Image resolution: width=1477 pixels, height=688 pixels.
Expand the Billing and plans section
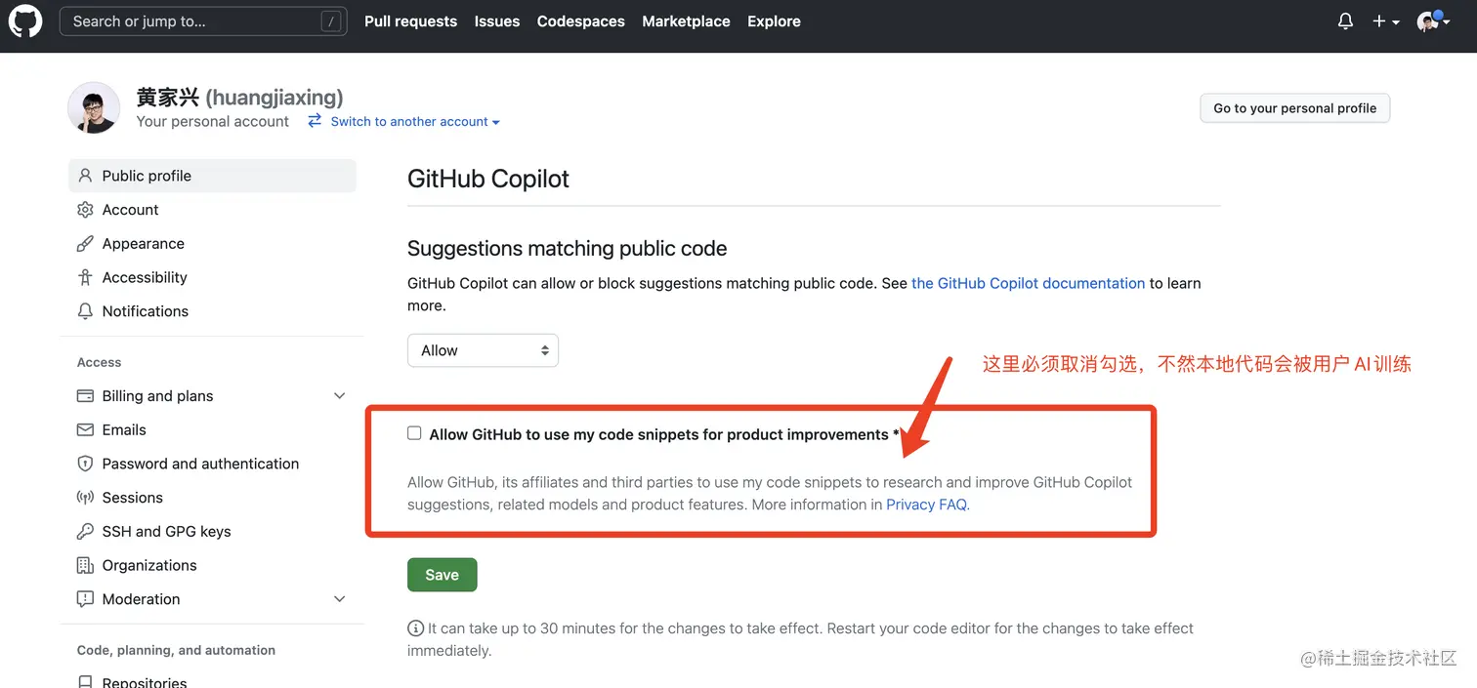pos(339,396)
